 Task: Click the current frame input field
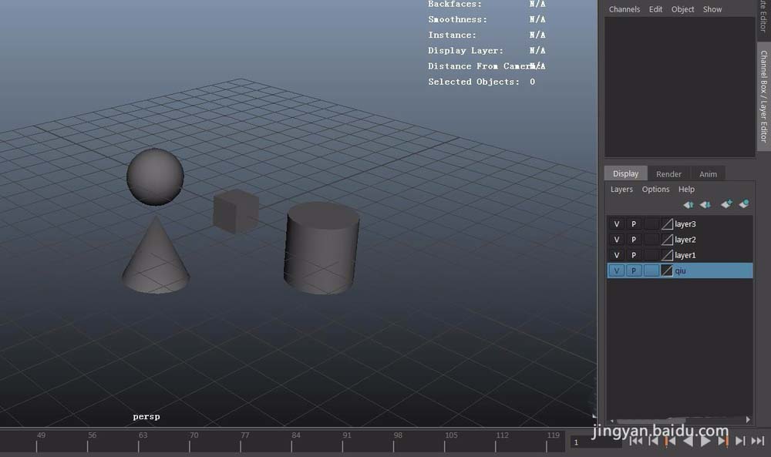click(x=596, y=442)
